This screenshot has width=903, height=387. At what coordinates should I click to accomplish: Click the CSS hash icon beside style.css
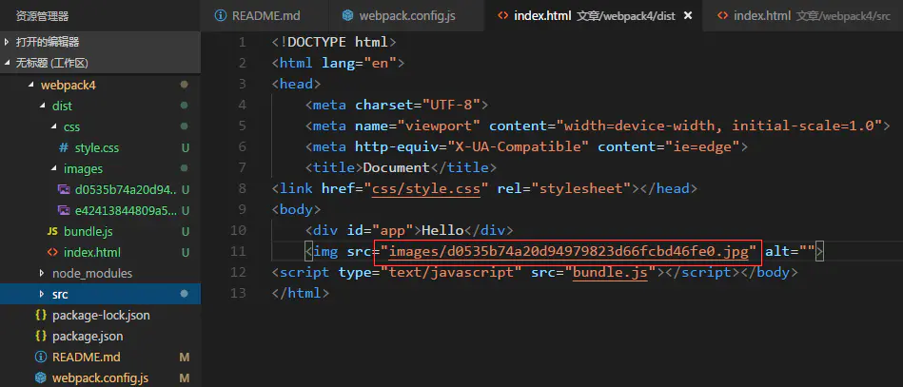coord(64,148)
